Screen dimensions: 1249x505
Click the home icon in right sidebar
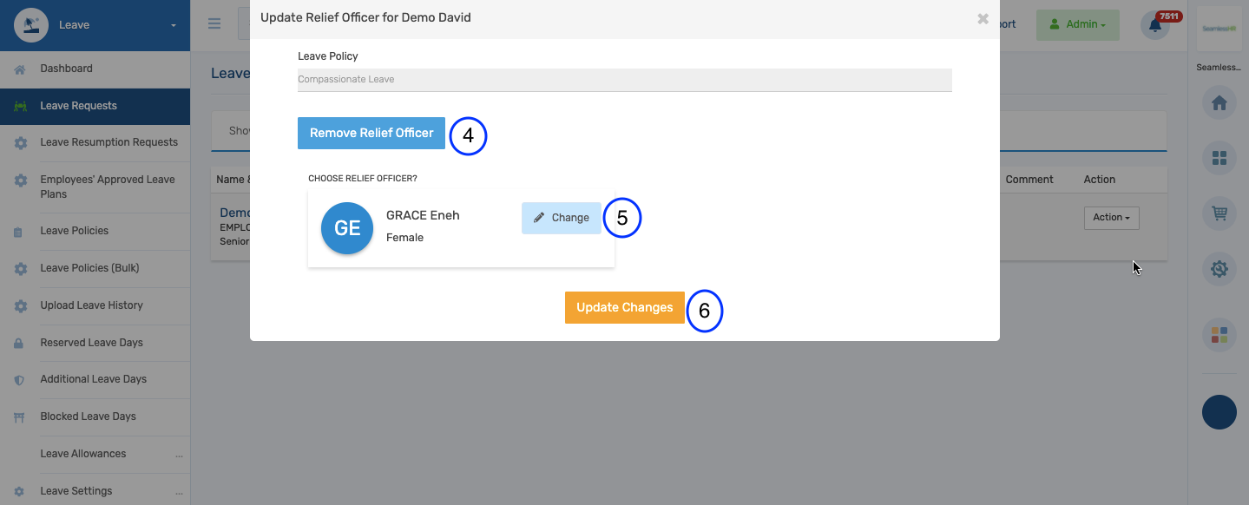1219,103
